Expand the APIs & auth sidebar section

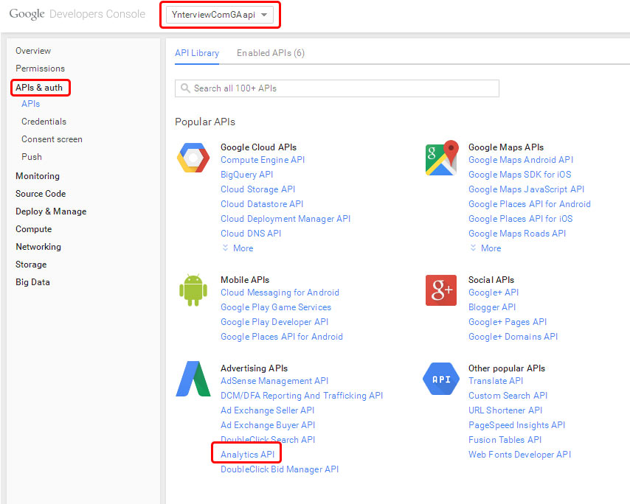click(39, 88)
